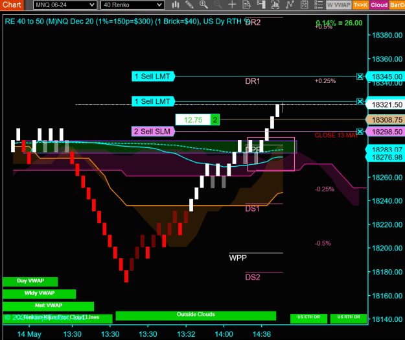
Task: Toggle the BarC toolbar button
Action: tap(397, 5)
